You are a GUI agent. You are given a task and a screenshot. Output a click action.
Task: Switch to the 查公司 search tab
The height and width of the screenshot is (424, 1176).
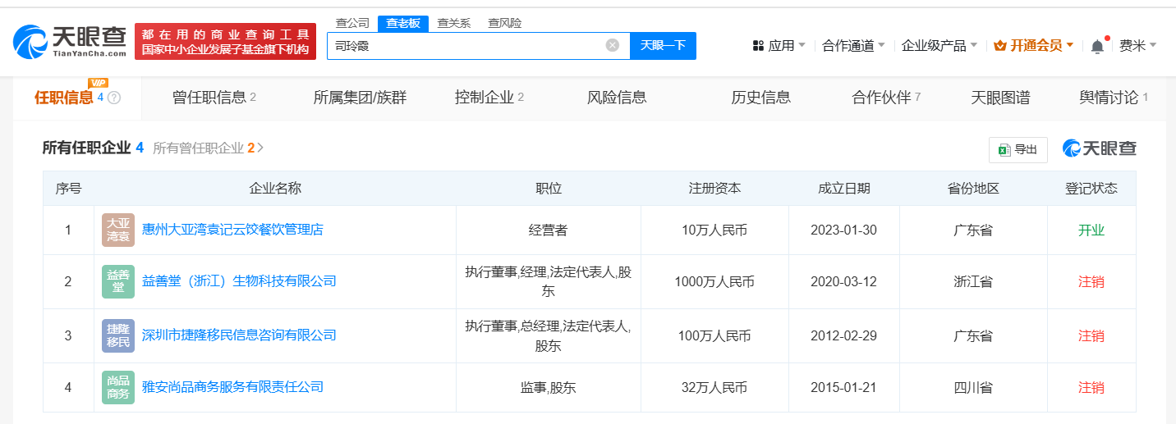point(352,23)
